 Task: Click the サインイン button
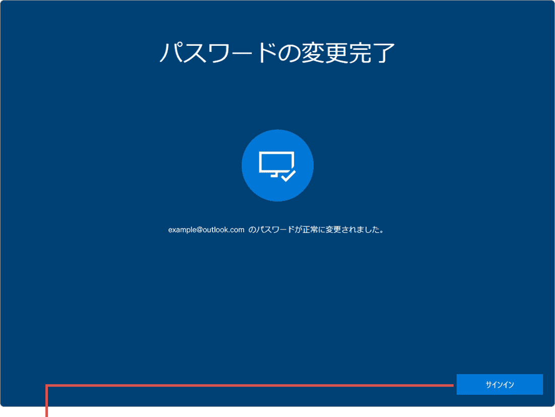(x=499, y=384)
